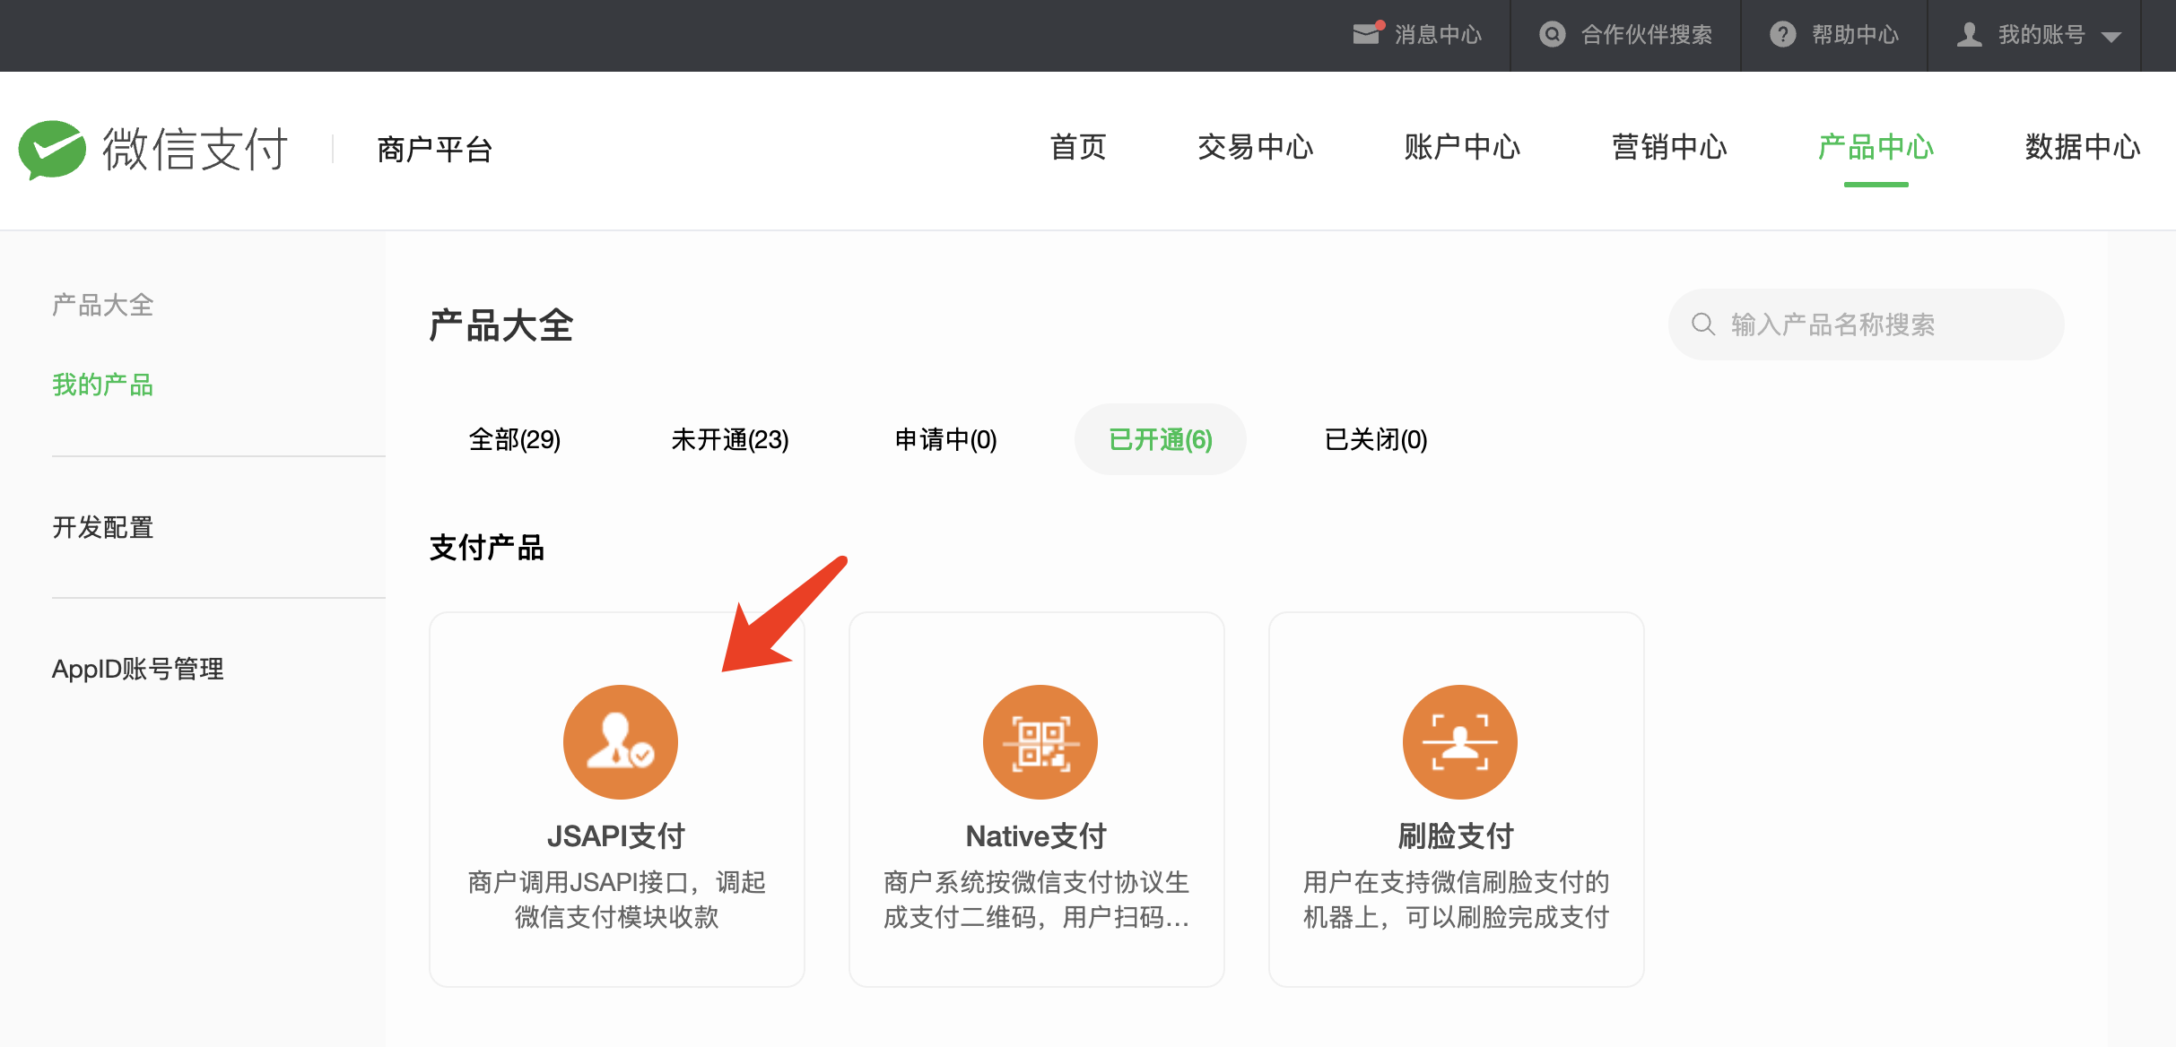Click the 商户平台 header label
This screenshot has height=1047, width=2176.
pos(435,149)
